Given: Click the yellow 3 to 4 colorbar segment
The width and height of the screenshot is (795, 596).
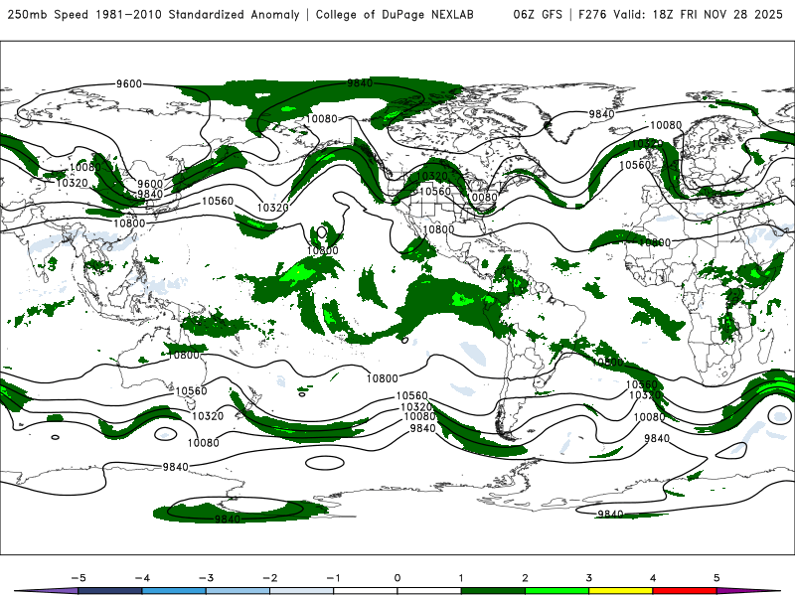Looking at the screenshot, I should click(620, 591).
